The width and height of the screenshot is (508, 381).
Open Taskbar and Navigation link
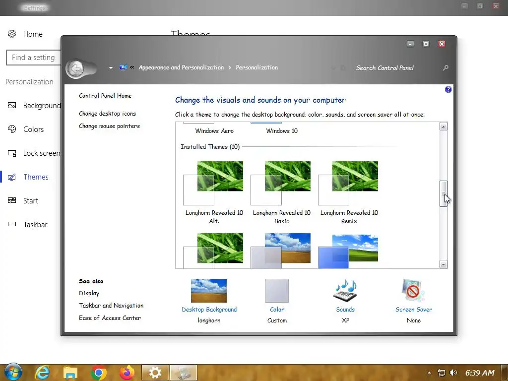point(111,306)
